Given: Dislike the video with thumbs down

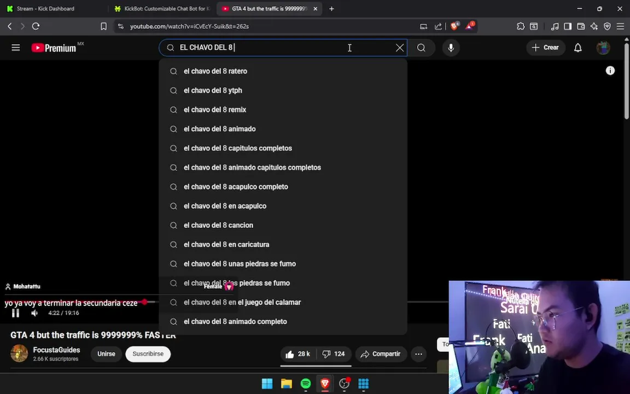Looking at the screenshot, I should coord(334,354).
